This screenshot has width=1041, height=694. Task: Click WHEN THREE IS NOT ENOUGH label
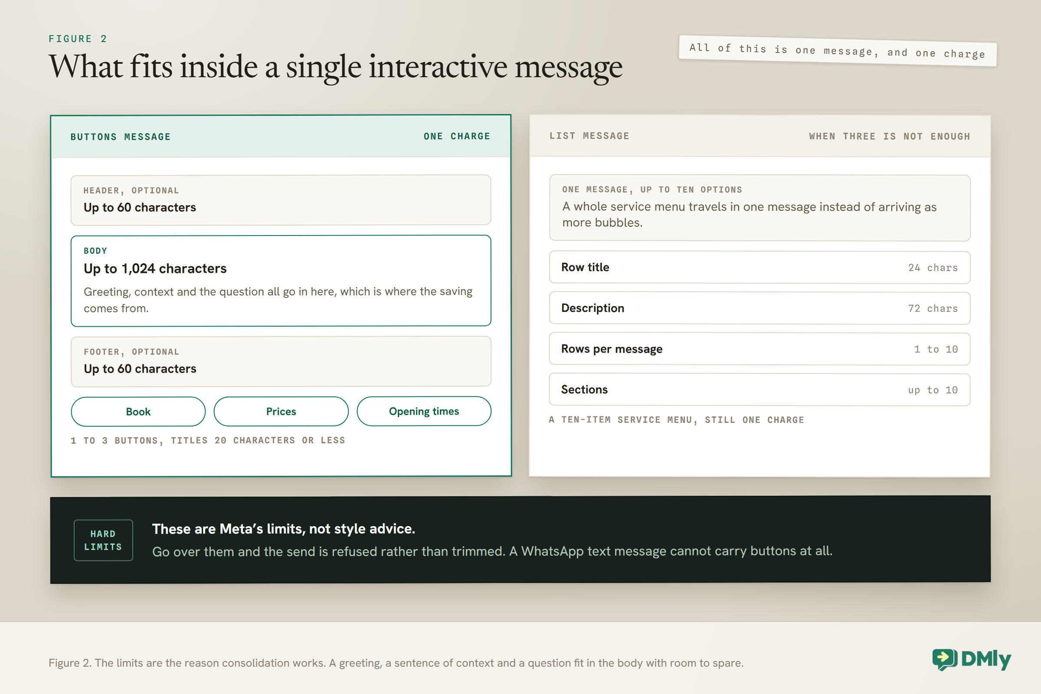[890, 136]
